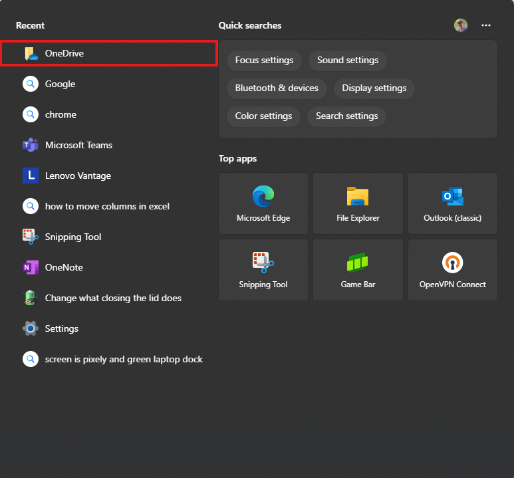Screen dimensions: 514x478
Task: Open the Snipping Tool tile under Top apps
Action: [263, 270]
